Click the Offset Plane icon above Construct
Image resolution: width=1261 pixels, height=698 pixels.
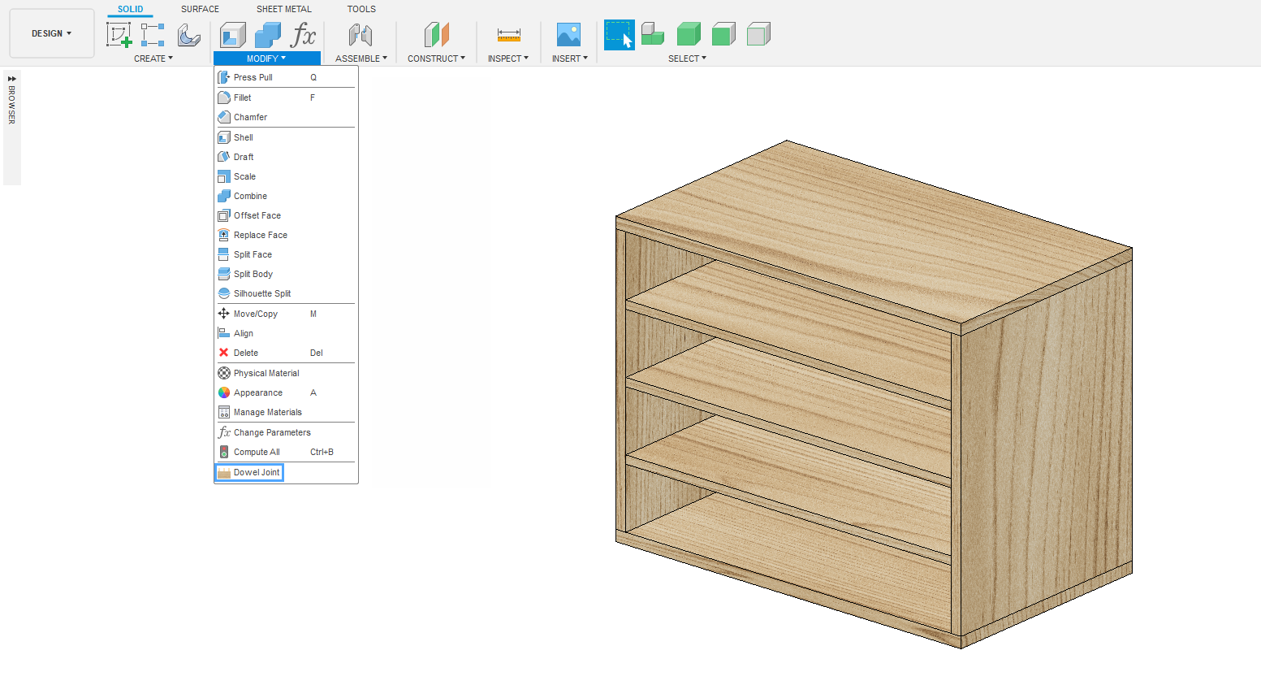pyautogui.click(x=436, y=34)
